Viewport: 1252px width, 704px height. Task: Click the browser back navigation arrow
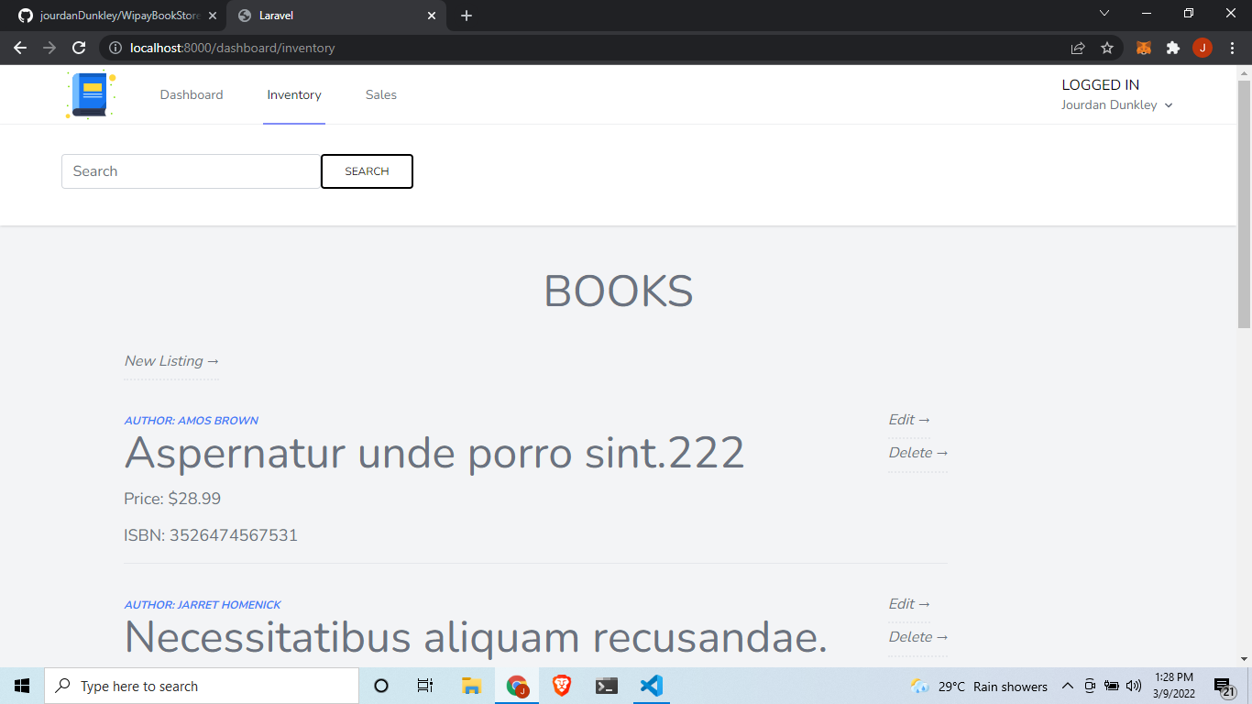click(x=20, y=48)
